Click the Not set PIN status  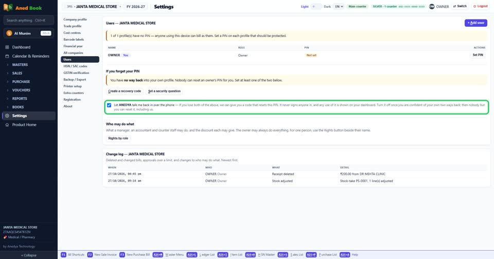click(x=311, y=55)
